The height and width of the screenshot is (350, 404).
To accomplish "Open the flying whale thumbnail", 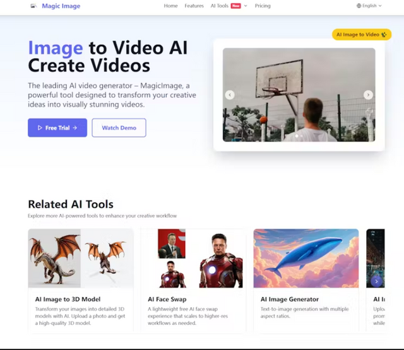I will click(x=306, y=258).
